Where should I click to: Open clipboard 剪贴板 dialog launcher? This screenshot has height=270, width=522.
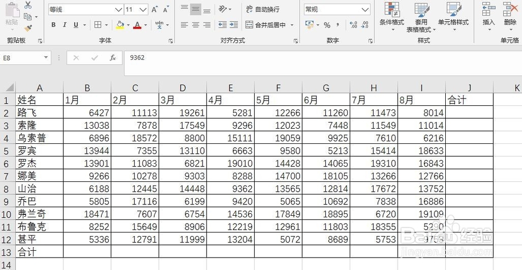tap(40, 41)
